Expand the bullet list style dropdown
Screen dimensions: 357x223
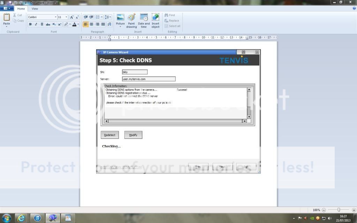(101, 17)
